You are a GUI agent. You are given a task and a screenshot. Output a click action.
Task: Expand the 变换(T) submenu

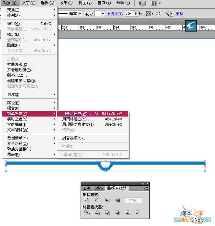point(30,10)
